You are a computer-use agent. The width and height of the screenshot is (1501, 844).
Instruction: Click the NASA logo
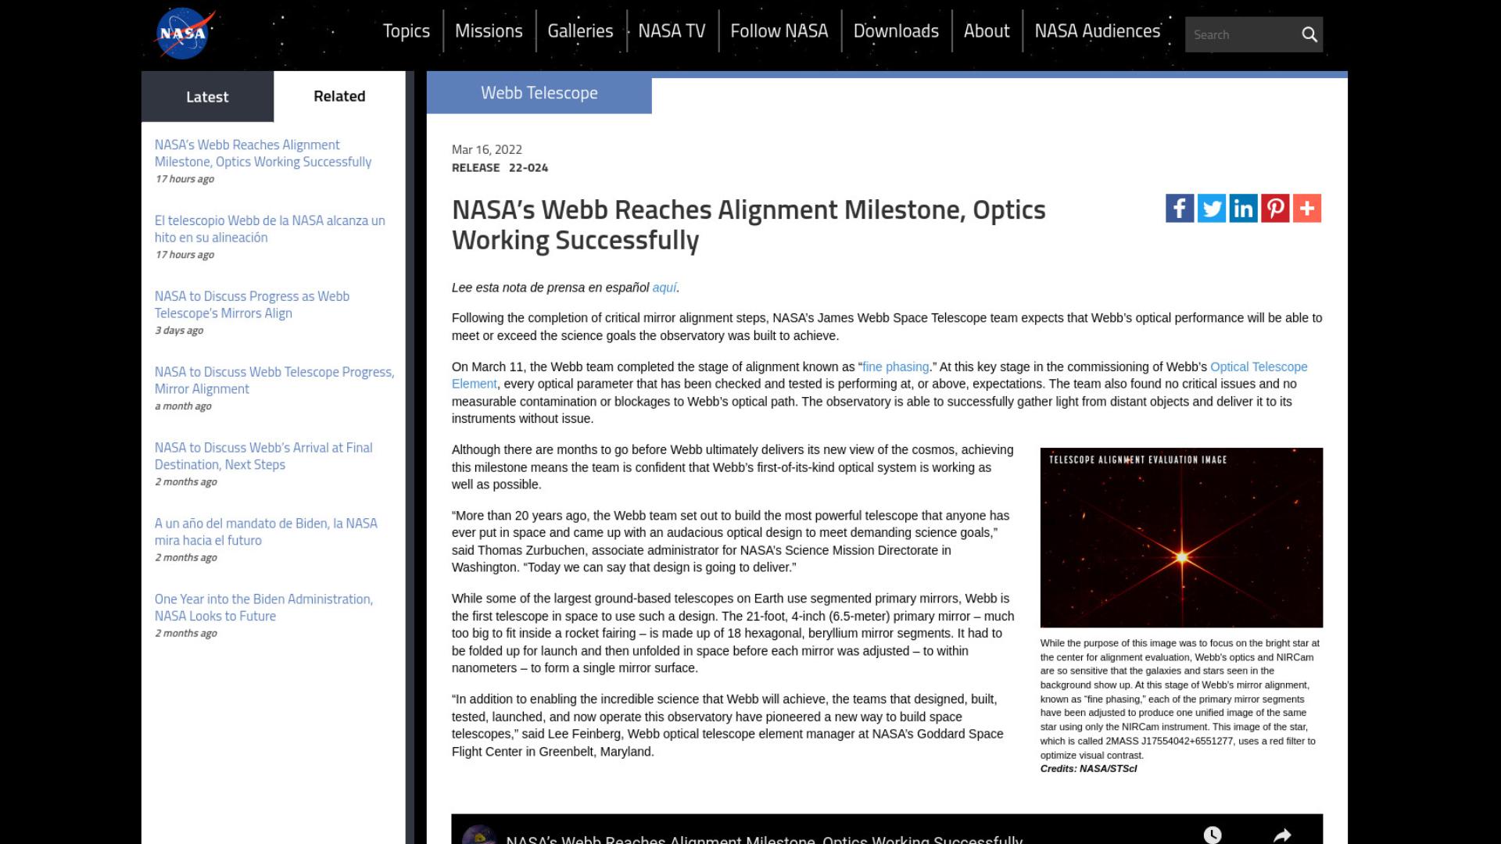coord(183,34)
